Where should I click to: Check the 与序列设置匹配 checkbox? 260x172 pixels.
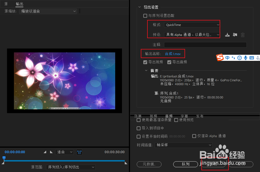(x=145, y=16)
